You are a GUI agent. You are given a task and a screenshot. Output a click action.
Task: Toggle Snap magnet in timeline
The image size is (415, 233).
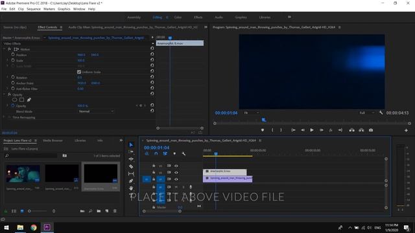pyautogui.click(x=156, y=153)
